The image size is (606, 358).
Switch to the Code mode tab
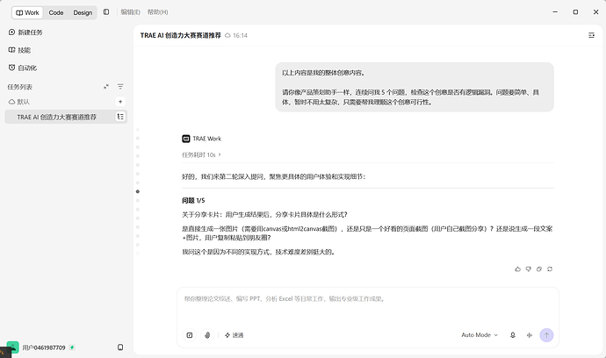tap(56, 13)
